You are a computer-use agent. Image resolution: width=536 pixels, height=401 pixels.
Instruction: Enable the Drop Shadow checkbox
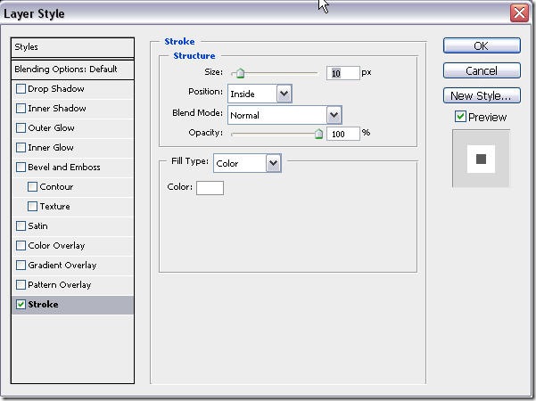click(21, 89)
